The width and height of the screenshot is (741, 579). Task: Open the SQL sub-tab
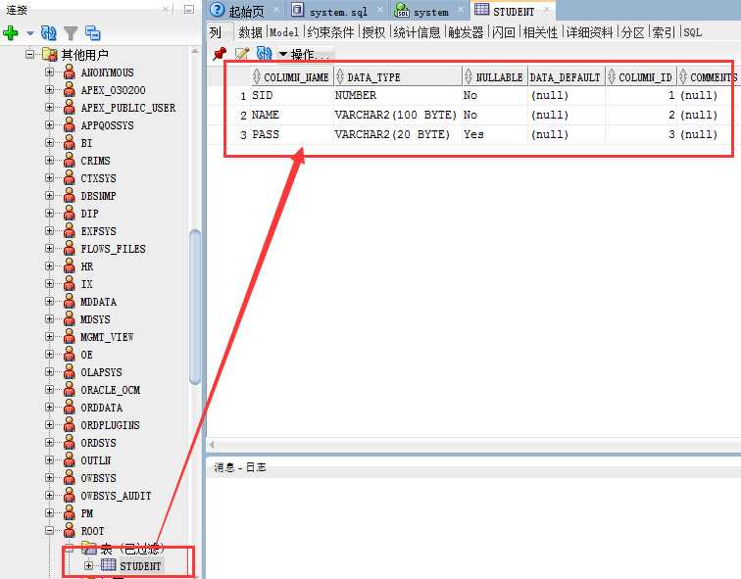(693, 32)
